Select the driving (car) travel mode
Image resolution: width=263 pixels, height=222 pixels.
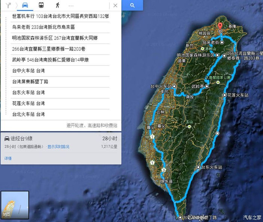click(25, 5)
